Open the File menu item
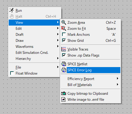 (x=34, y=67)
